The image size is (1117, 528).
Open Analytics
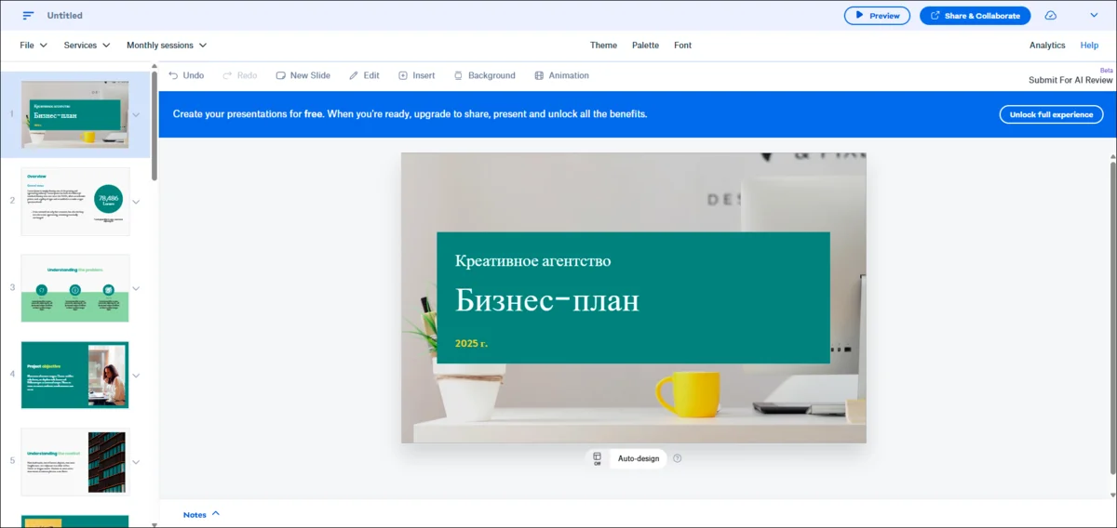(x=1047, y=45)
